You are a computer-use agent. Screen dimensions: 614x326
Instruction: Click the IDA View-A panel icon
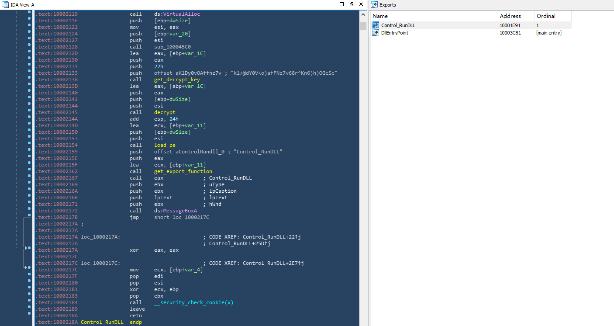(x=5, y=4)
